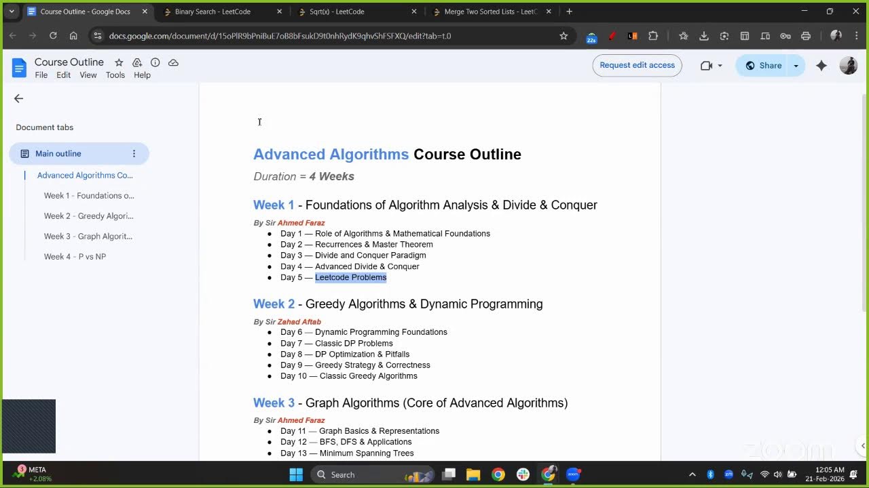This screenshot has height=488, width=869.
Task: Open Chrome profile avatar in toolbar
Action: (836, 36)
